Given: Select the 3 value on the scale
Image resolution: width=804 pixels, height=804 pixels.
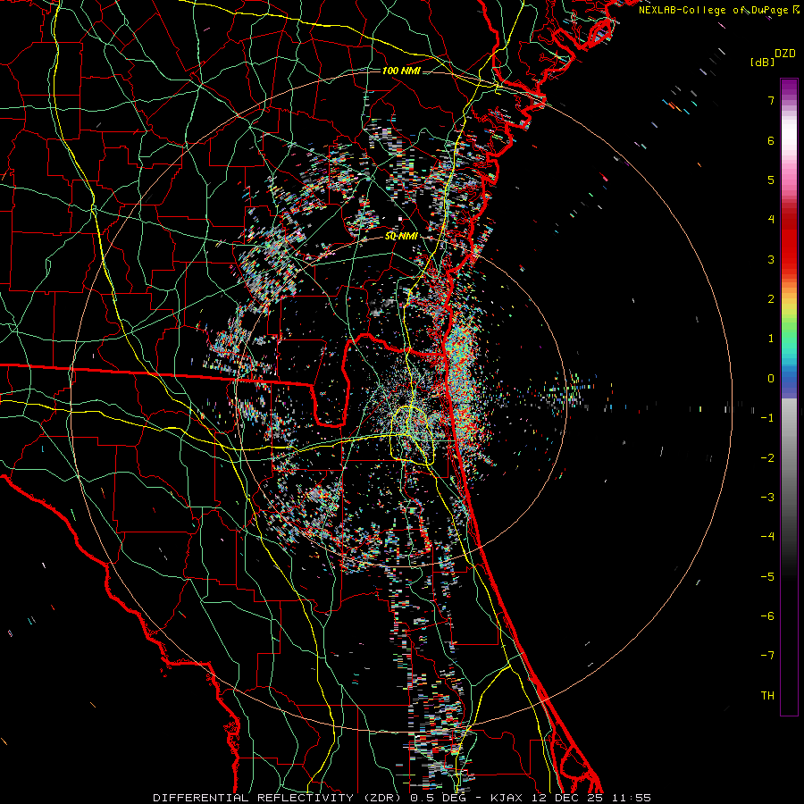Looking at the screenshot, I should pos(771,259).
